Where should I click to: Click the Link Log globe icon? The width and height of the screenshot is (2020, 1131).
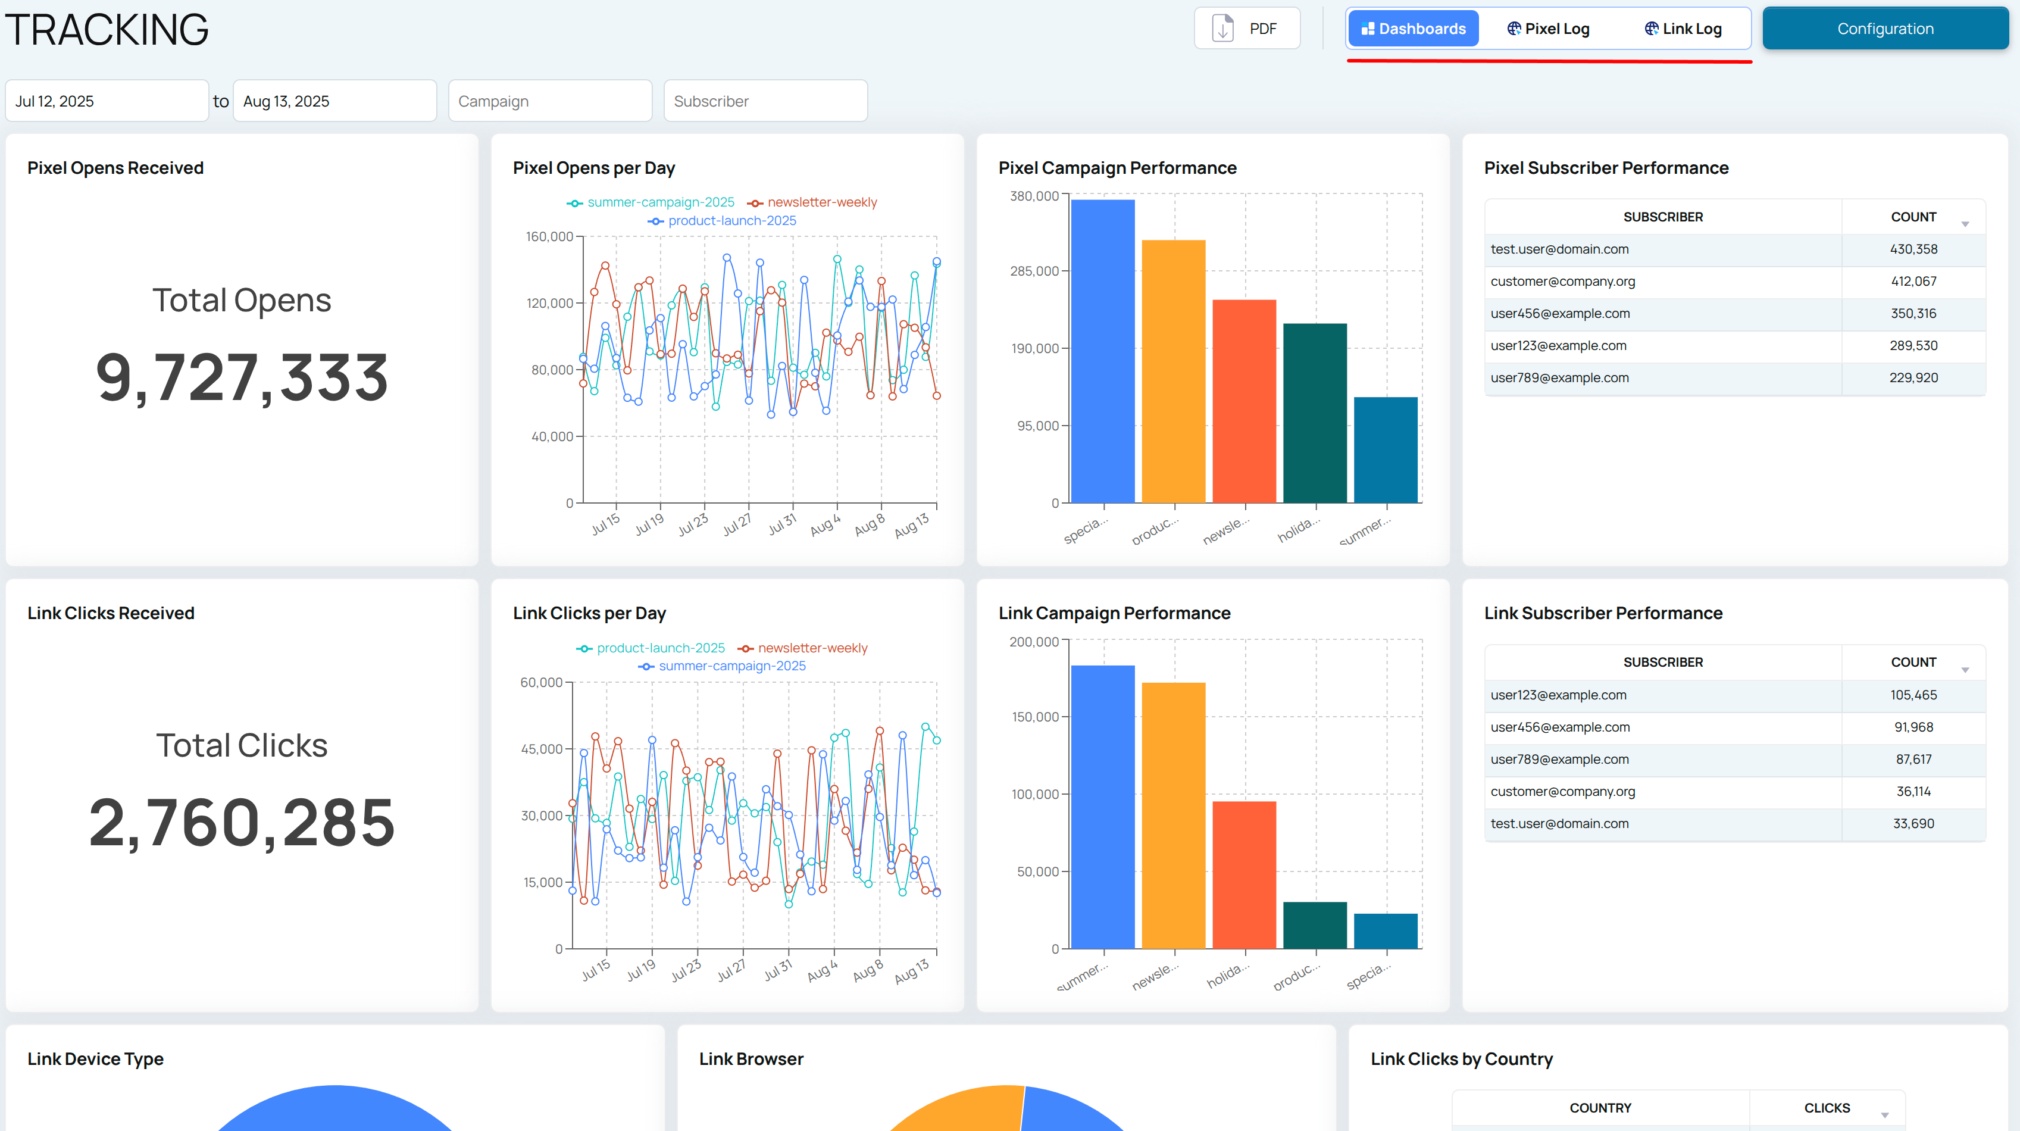(x=1652, y=29)
